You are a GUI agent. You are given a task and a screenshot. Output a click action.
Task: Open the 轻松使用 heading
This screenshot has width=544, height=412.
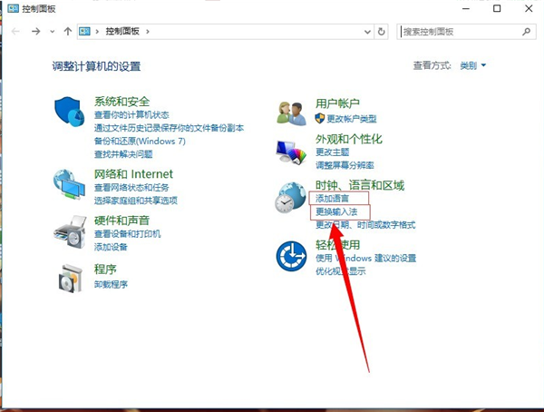(x=337, y=245)
